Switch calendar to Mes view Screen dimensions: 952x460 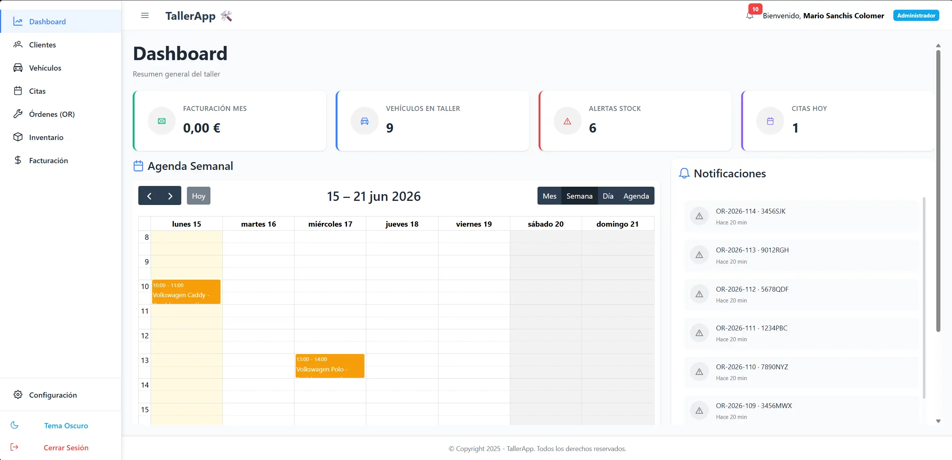(x=549, y=196)
